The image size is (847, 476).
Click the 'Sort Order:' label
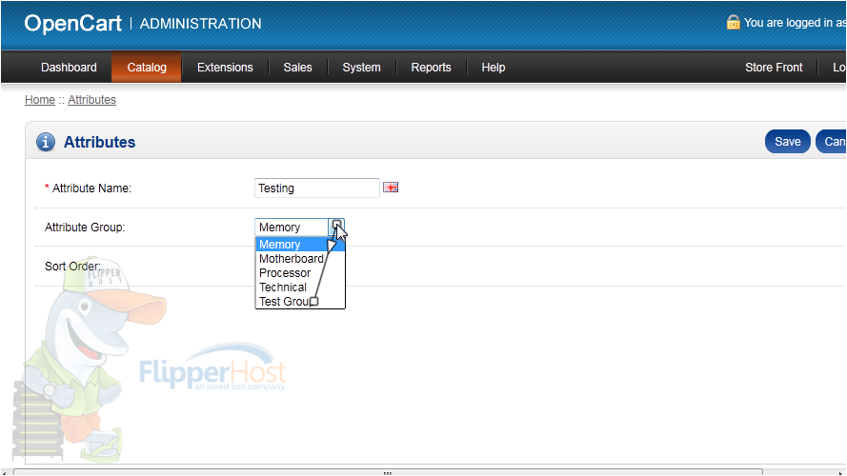(73, 266)
